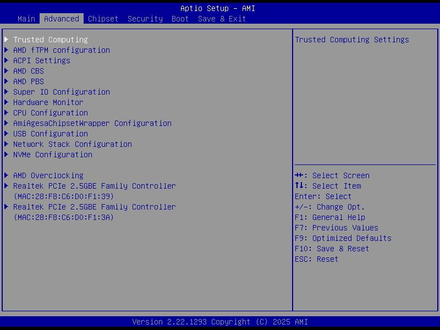
Task: Open the Security tab
Action: (x=145, y=19)
